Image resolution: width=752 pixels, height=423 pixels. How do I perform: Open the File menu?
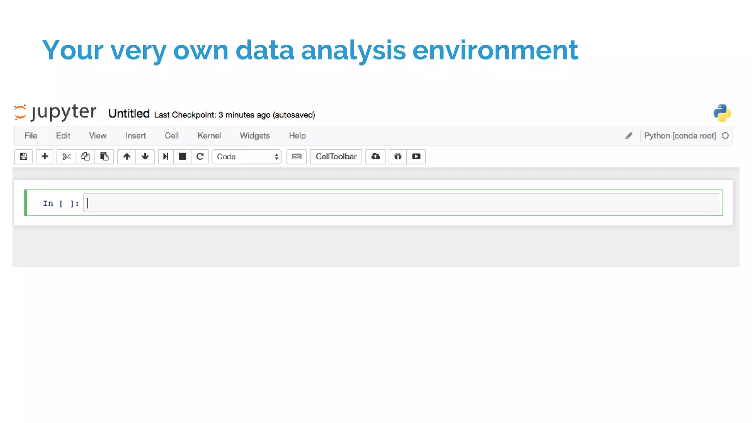[31, 136]
